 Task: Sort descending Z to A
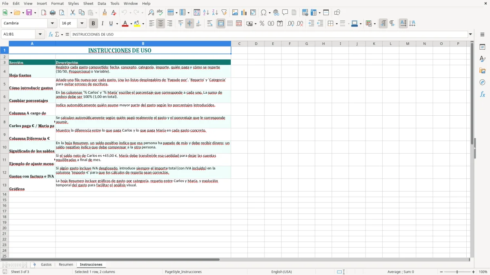[215, 13]
